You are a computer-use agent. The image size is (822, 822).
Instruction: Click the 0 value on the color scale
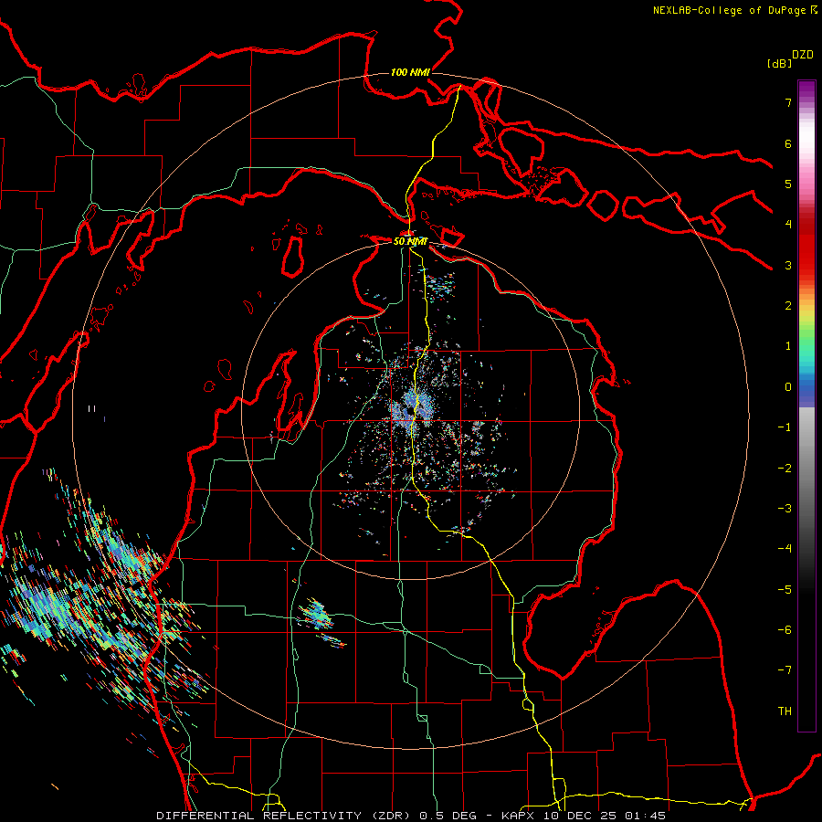[x=788, y=387]
